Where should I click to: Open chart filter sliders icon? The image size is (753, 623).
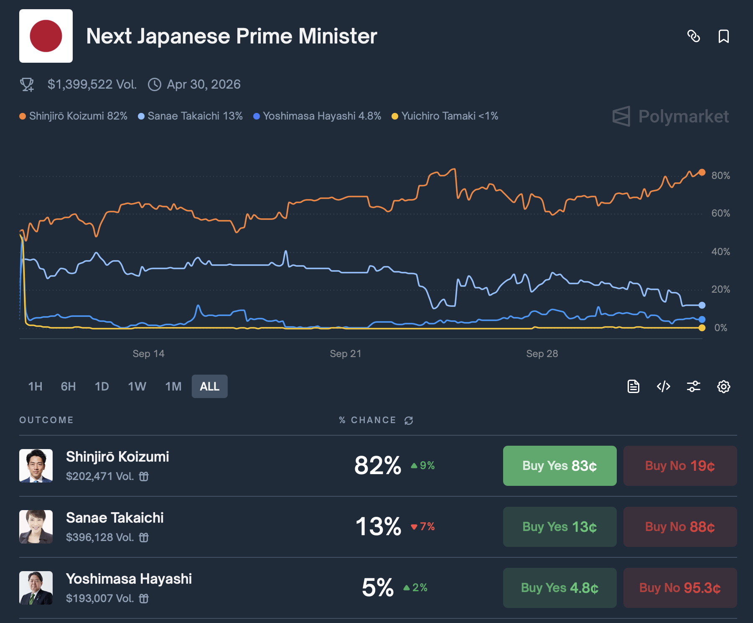pos(694,386)
